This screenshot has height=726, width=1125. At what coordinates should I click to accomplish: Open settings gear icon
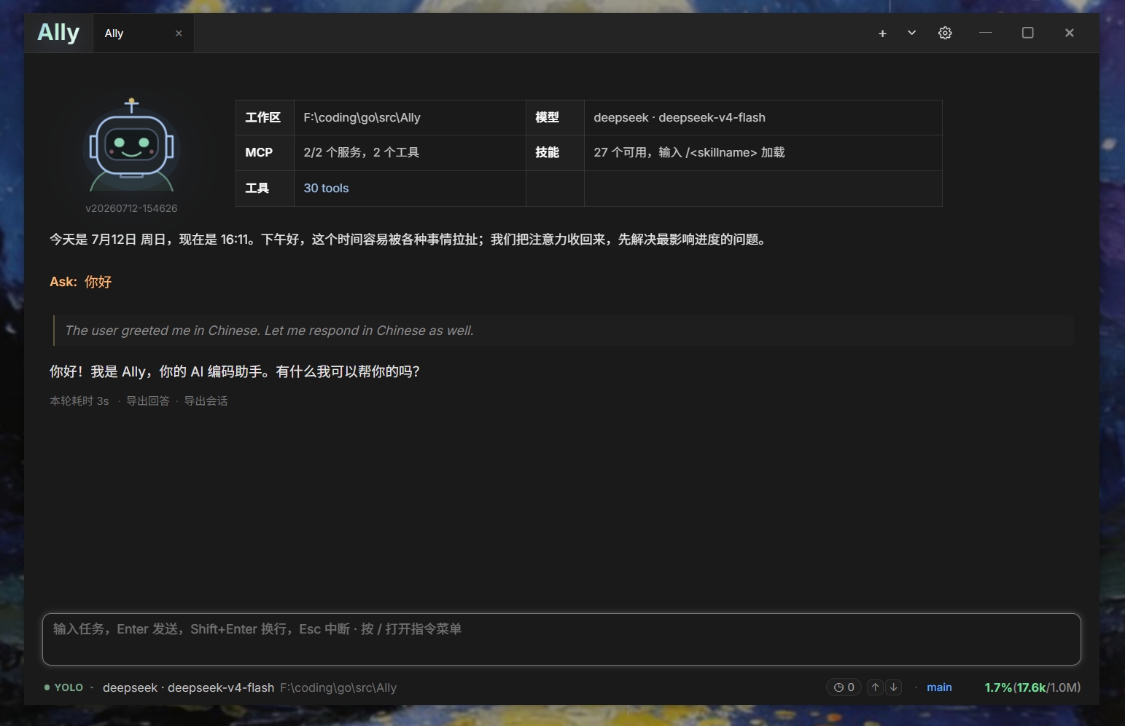[945, 33]
